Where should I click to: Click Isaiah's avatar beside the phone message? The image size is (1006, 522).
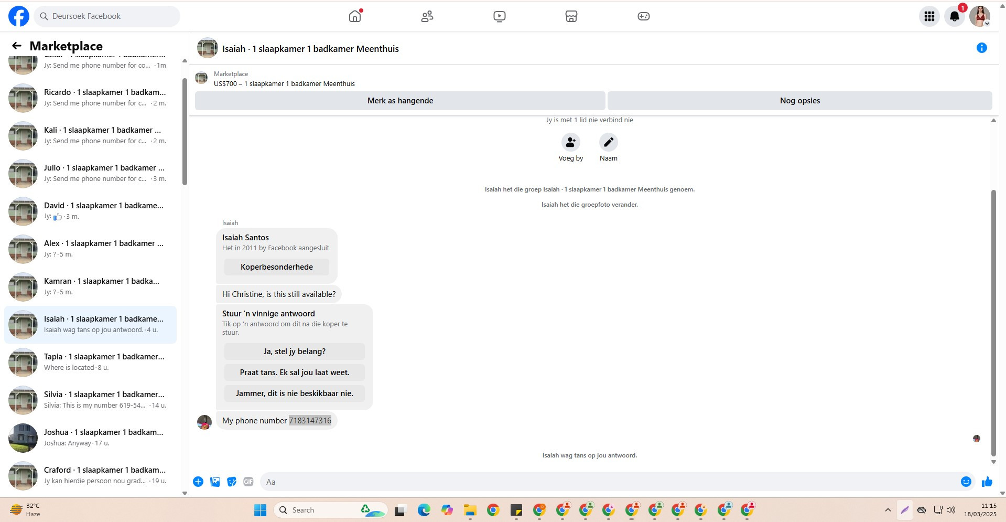[x=204, y=422]
